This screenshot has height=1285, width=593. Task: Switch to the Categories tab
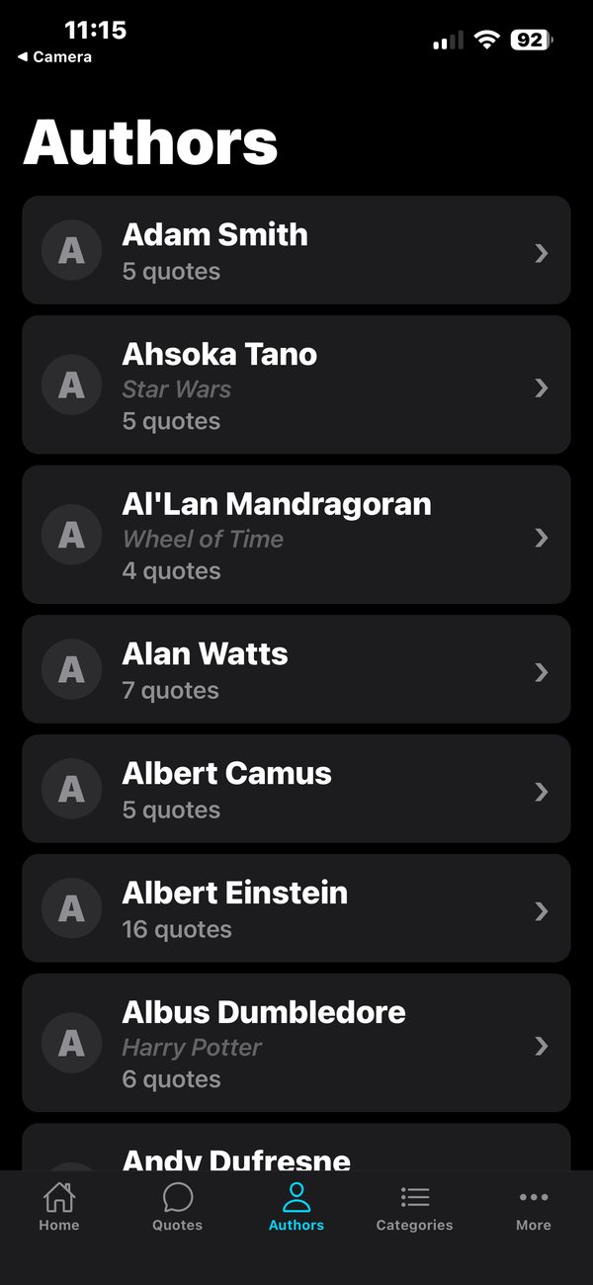[x=414, y=1206]
